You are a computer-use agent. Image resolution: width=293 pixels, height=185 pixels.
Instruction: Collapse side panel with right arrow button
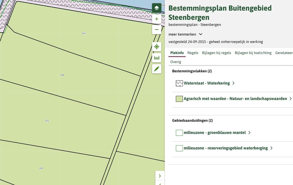(160, 176)
